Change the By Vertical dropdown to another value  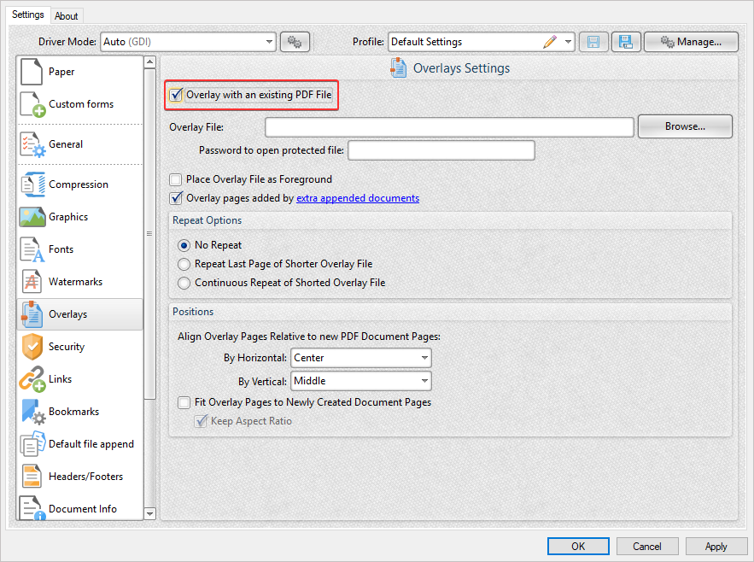pyautogui.click(x=424, y=381)
